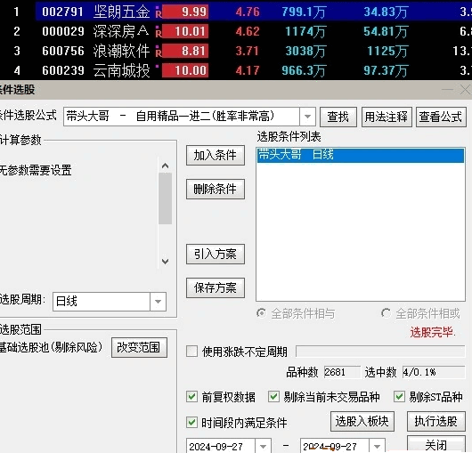Click 加入条件 to add condition

pyautogui.click(x=216, y=155)
